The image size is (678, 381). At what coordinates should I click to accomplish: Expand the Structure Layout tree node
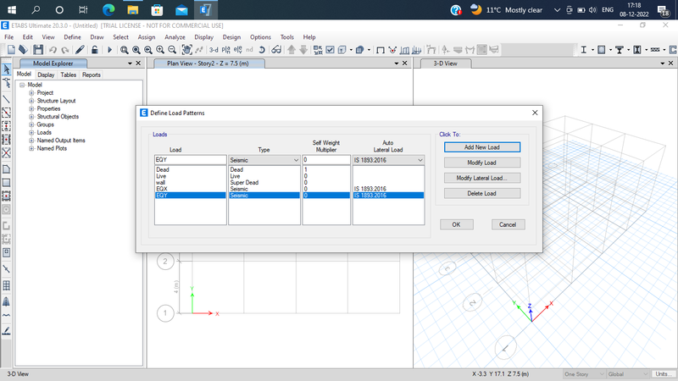pos(31,101)
